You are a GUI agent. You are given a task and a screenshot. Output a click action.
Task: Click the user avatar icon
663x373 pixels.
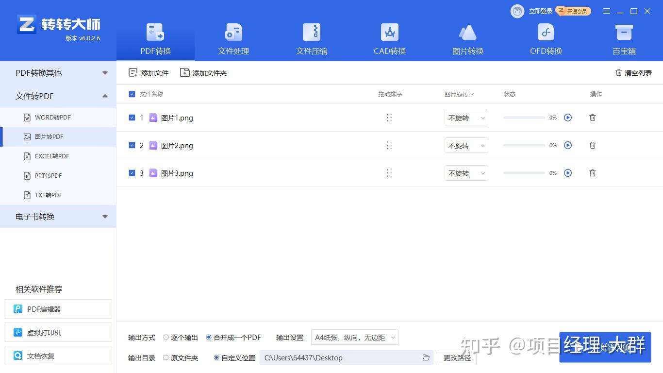pyautogui.click(x=517, y=11)
